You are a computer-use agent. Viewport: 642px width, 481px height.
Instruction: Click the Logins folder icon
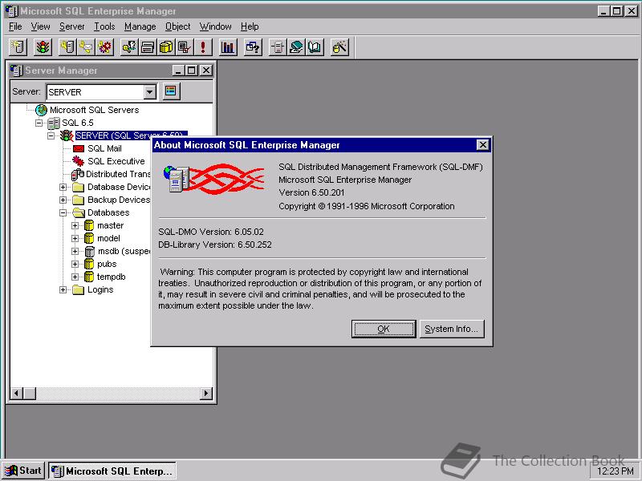(x=78, y=290)
